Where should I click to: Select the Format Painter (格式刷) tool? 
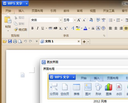point(20,30)
